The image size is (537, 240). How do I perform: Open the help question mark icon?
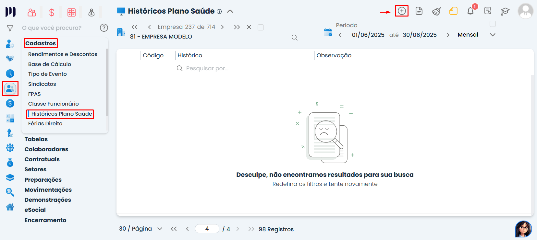coord(104,28)
